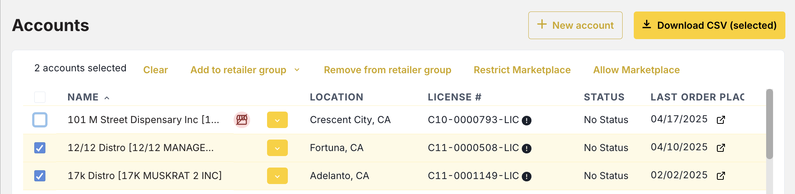The image size is (795, 194).
Task: Uncheck the 12/12 Distro row checkbox
Action: (x=40, y=148)
